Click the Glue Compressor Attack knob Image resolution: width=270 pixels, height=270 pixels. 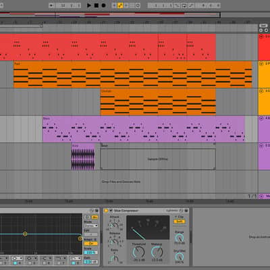[115, 225]
